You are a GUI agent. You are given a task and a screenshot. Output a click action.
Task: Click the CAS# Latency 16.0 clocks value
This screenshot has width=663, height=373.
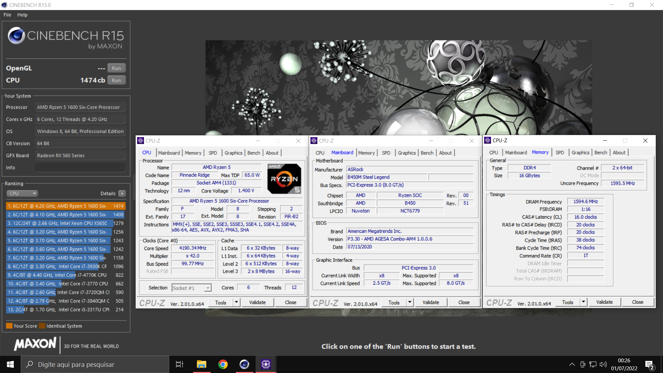pyautogui.click(x=586, y=217)
